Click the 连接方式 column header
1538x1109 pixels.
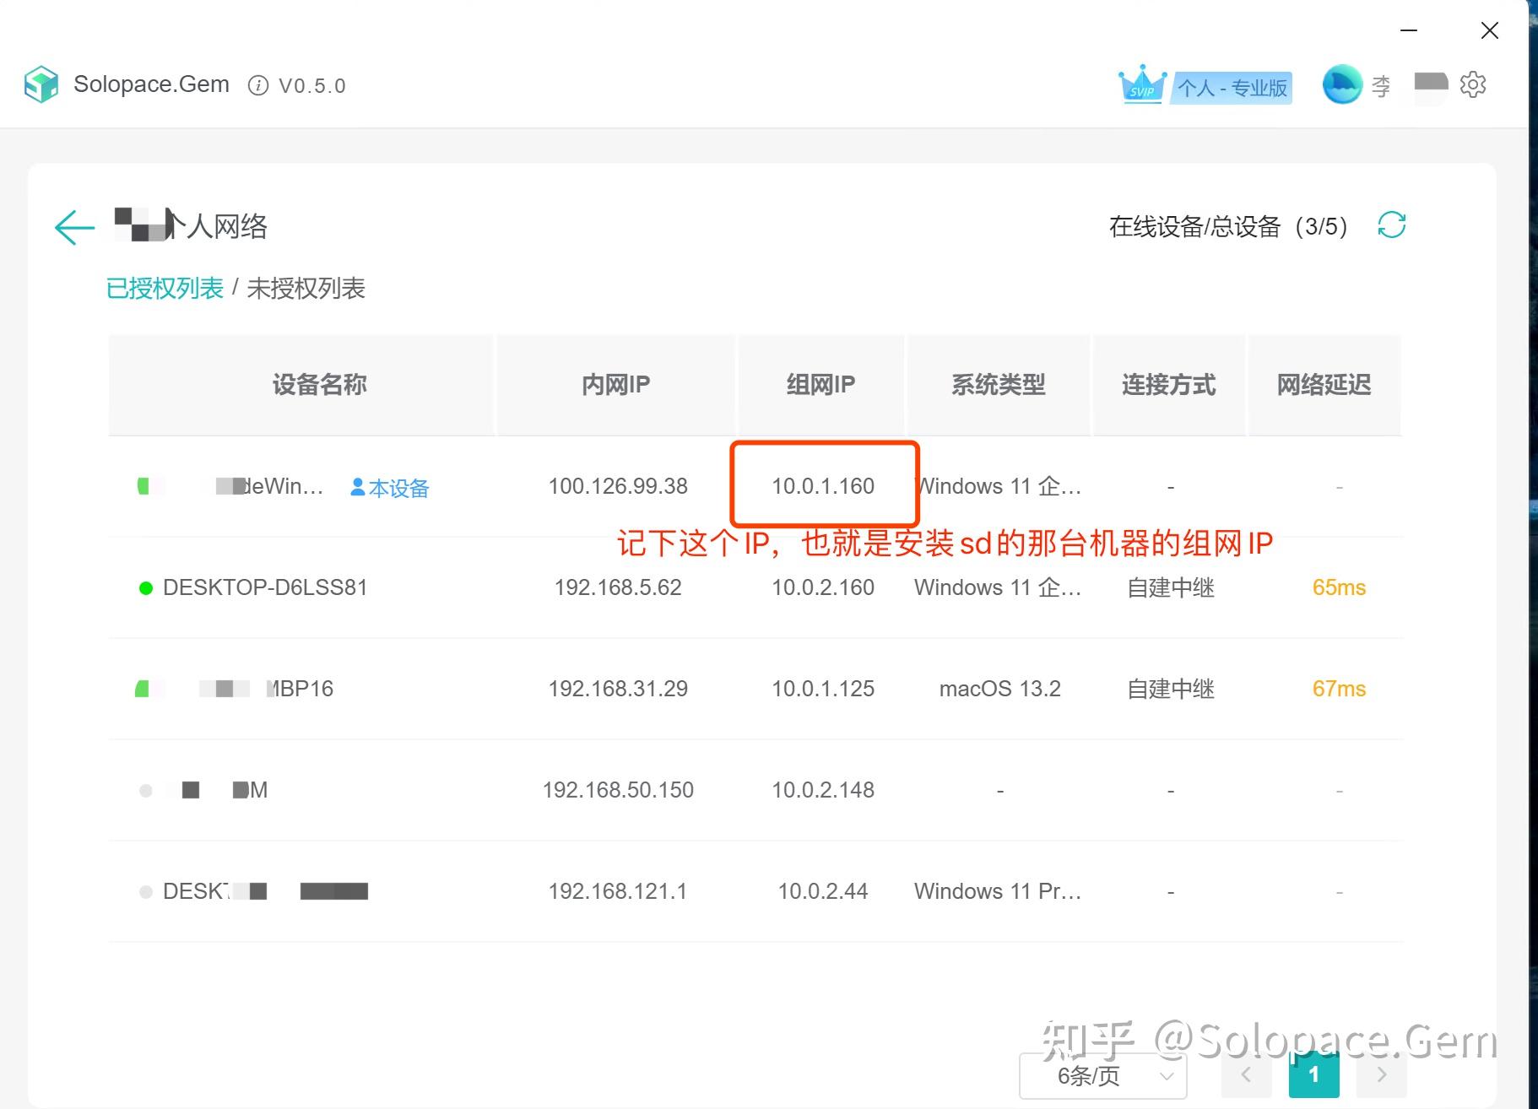(1169, 385)
